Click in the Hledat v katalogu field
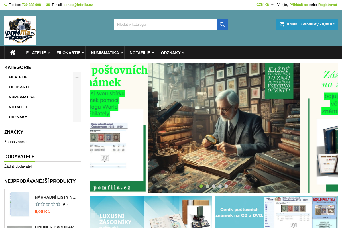This screenshot has width=342, height=228. [x=165, y=24]
